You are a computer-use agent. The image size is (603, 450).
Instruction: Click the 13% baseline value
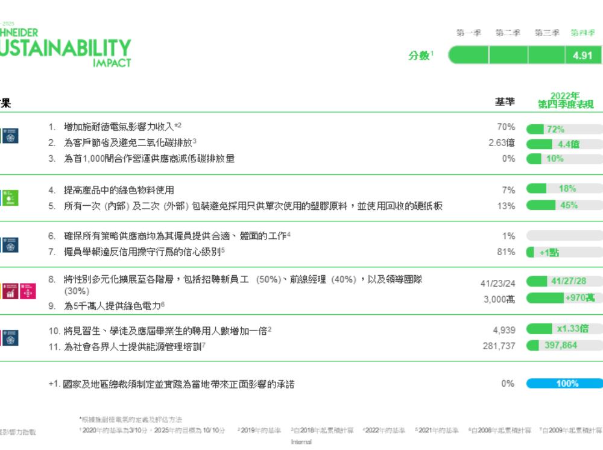click(x=506, y=206)
